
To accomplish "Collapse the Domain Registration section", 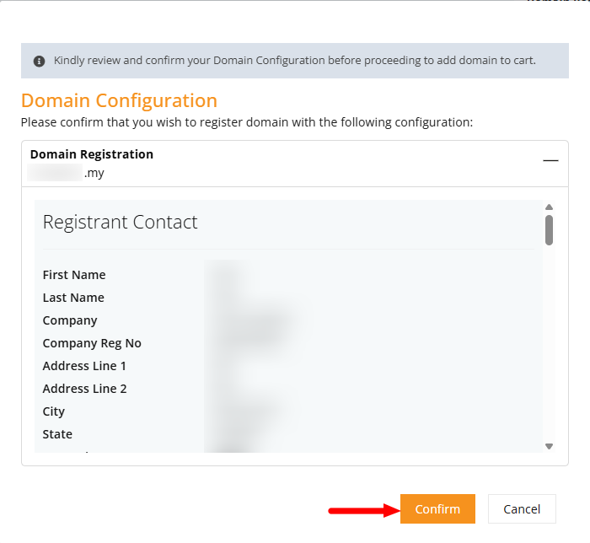I will [x=550, y=161].
